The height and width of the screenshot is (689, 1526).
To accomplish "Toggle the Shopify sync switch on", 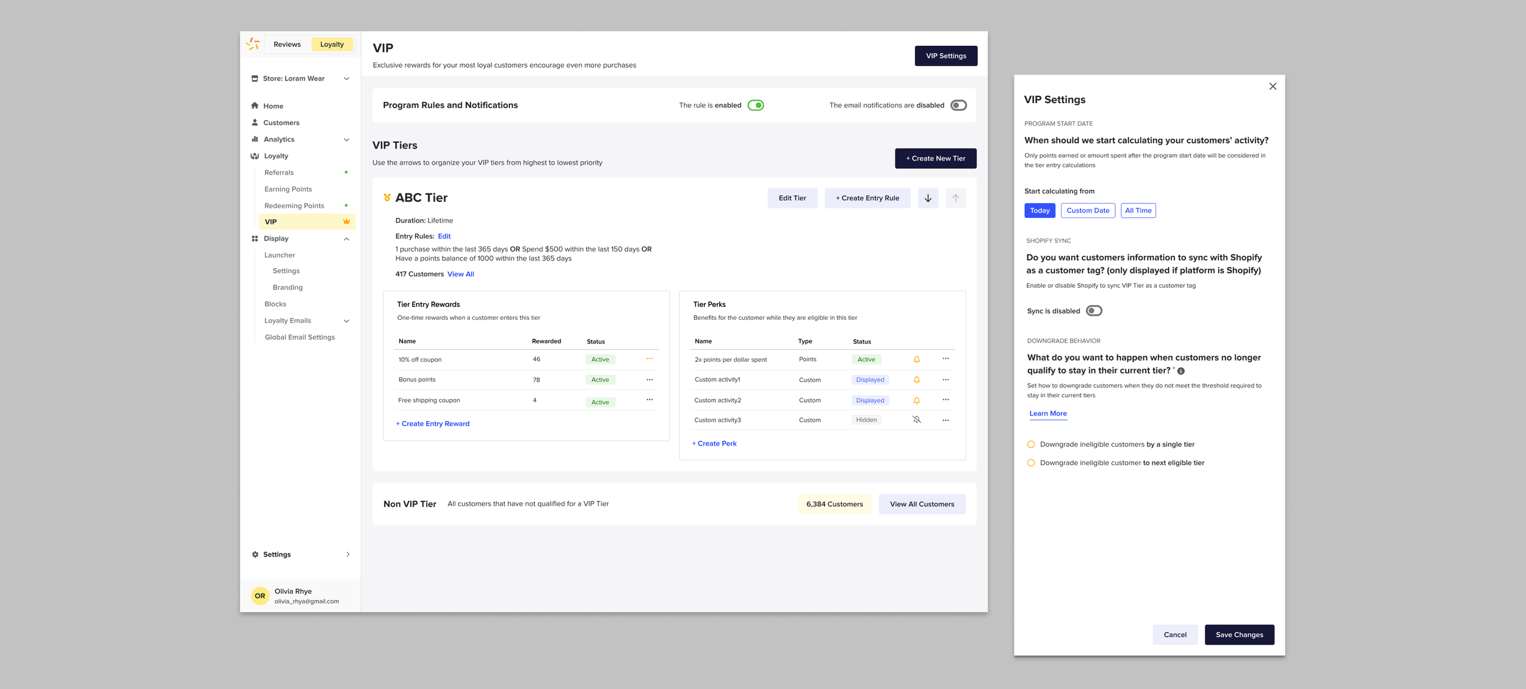I will point(1093,311).
